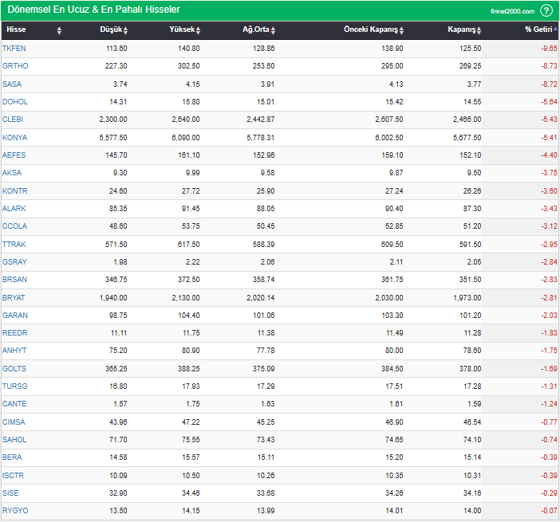Sort by Düşük column arrows
The width and height of the screenshot is (560, 522).
click(125, 30)
